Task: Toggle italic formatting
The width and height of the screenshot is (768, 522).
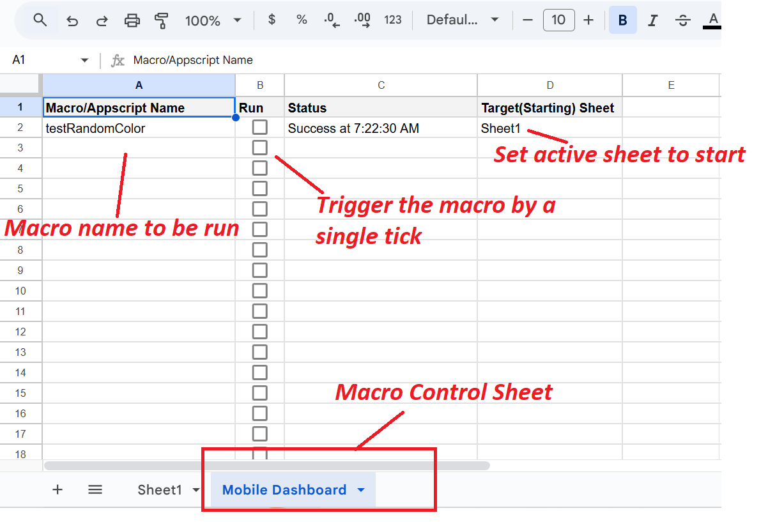Action: point(652,20)
